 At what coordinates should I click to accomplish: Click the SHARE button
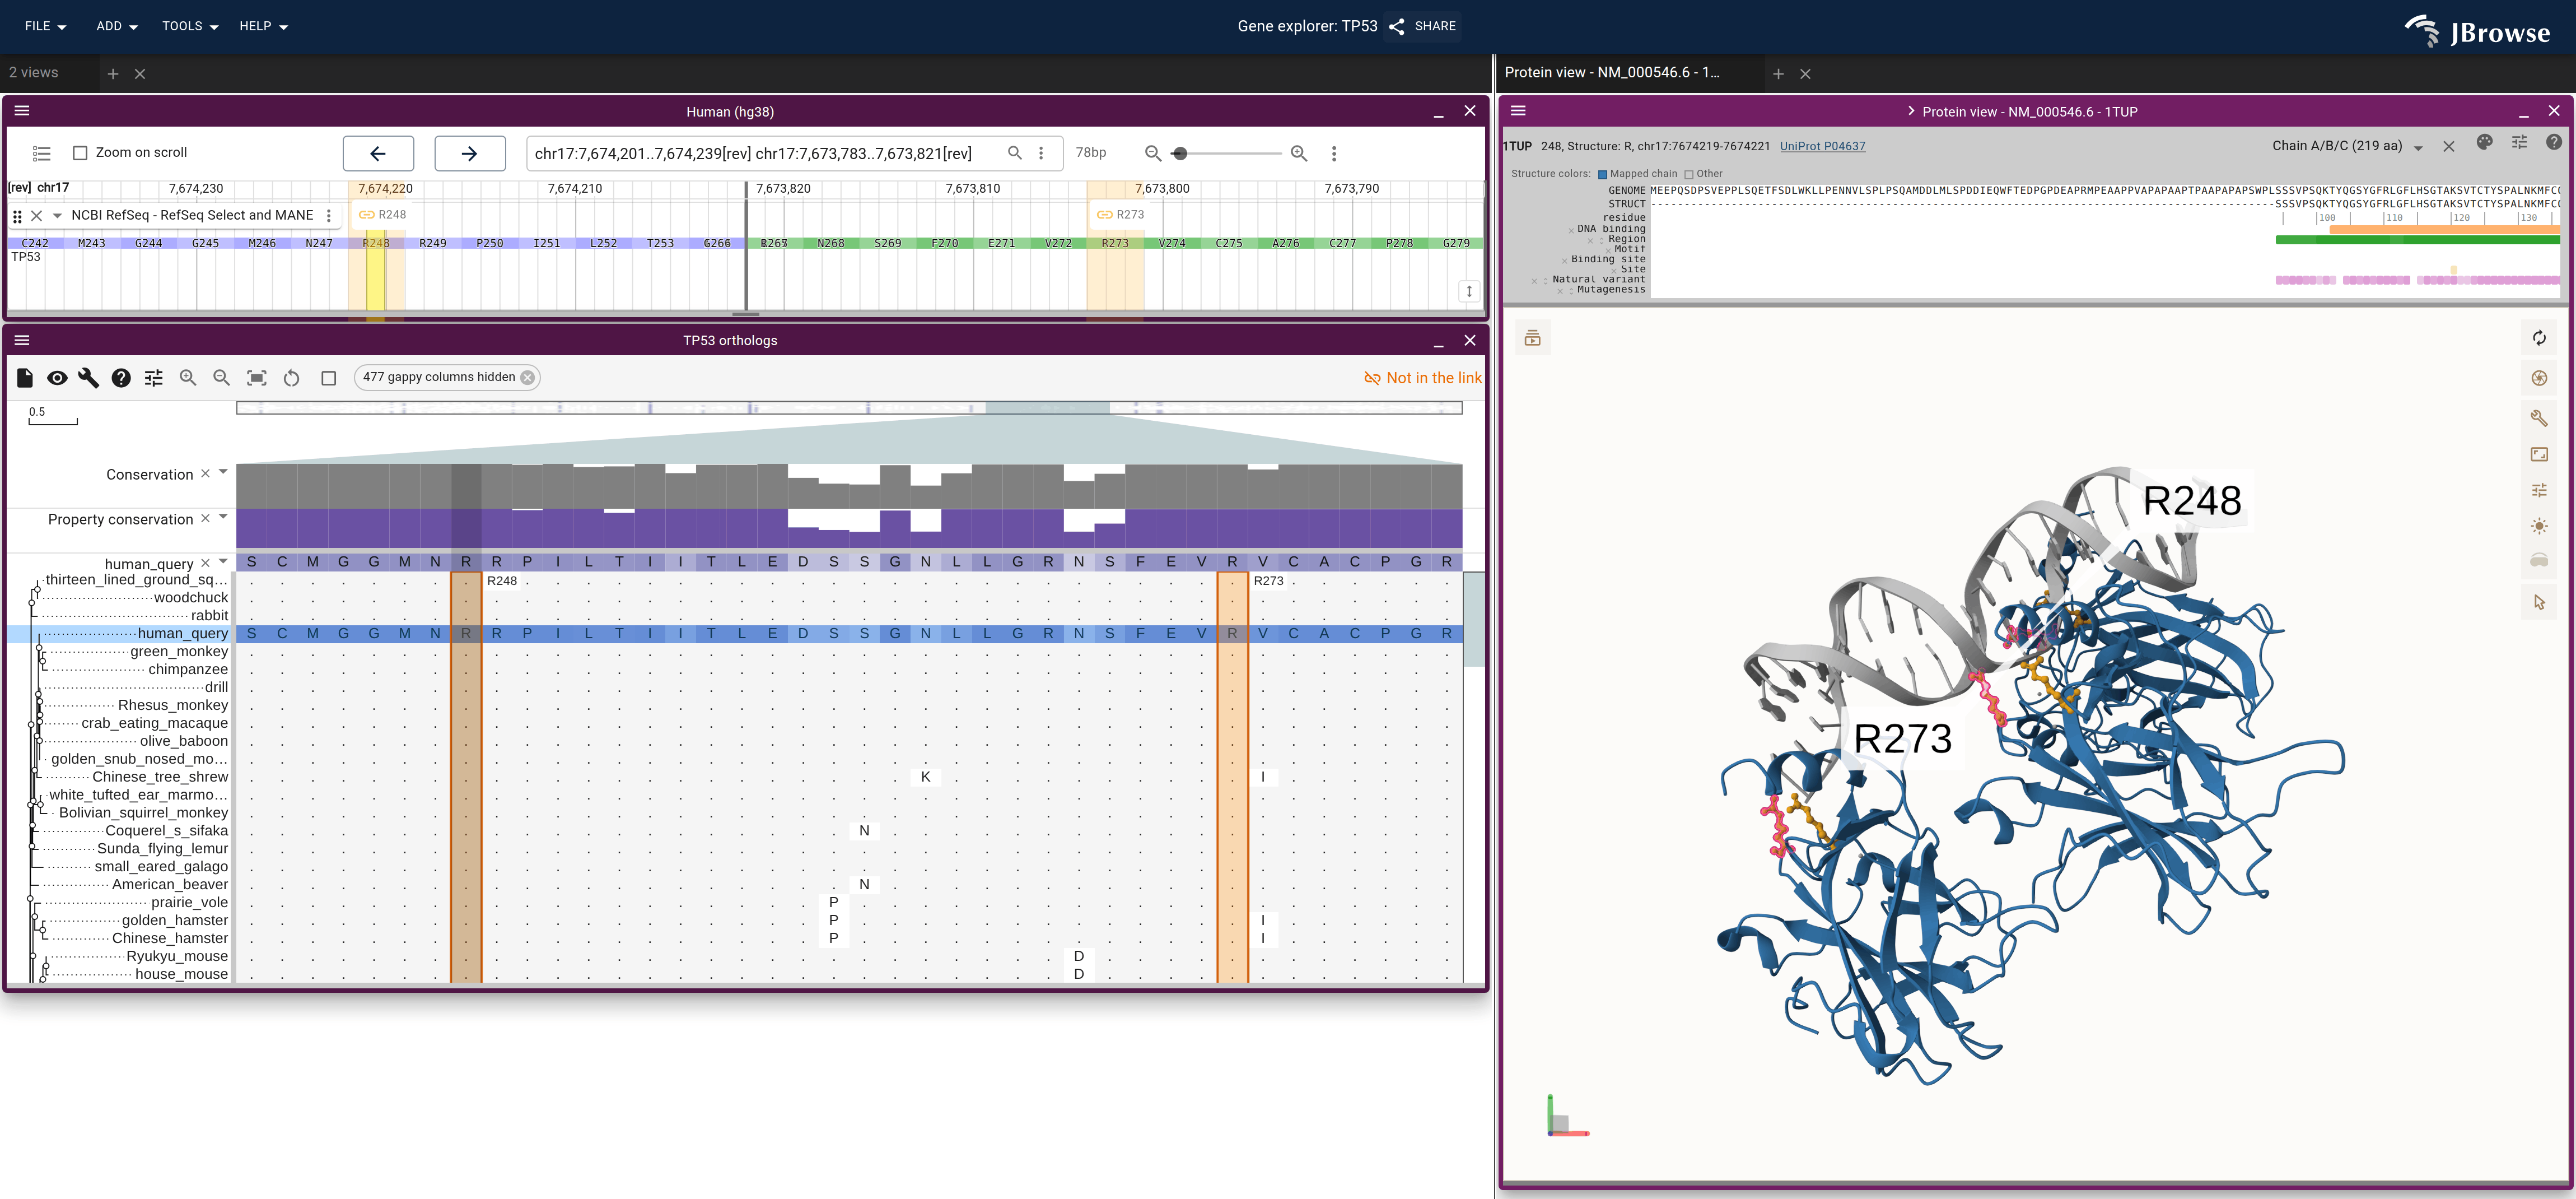pos(1423,26)
